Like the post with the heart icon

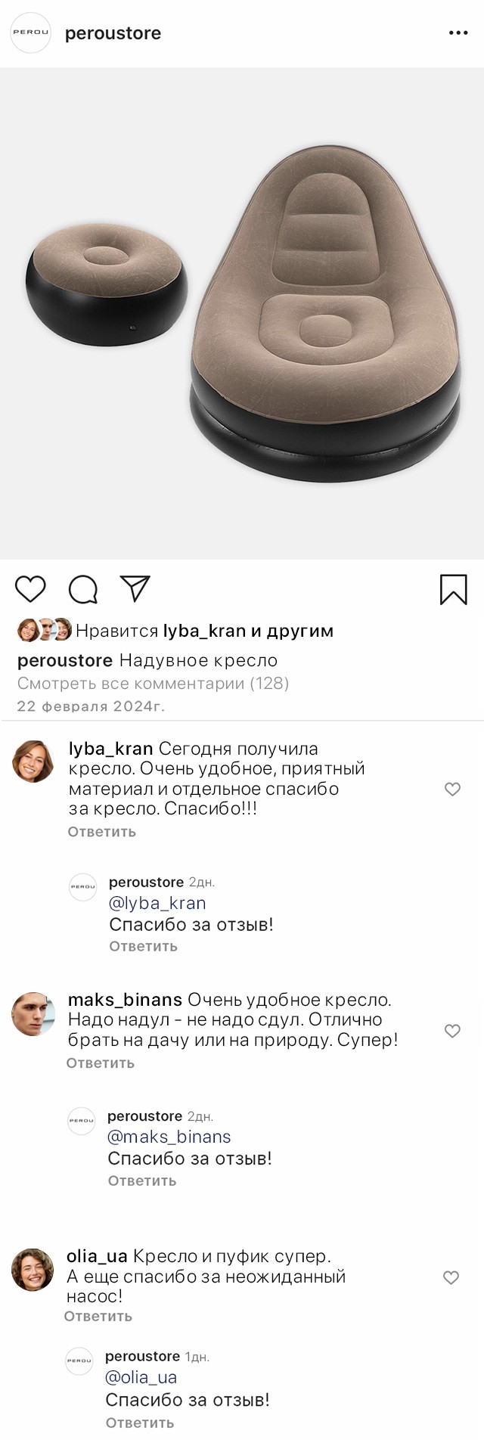coord(31,589)
